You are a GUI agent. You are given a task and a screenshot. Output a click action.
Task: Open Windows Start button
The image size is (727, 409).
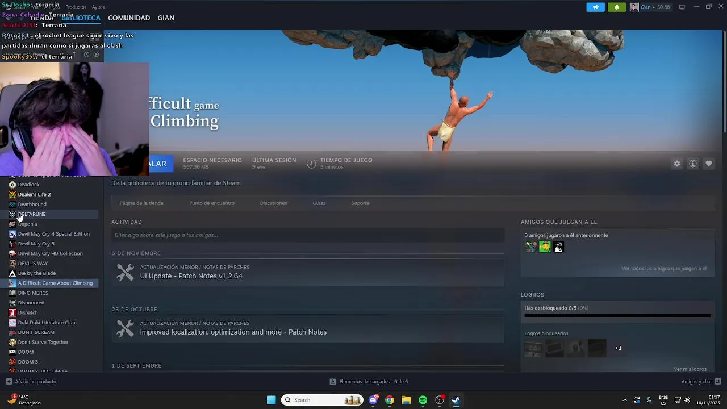coord(271,400)
